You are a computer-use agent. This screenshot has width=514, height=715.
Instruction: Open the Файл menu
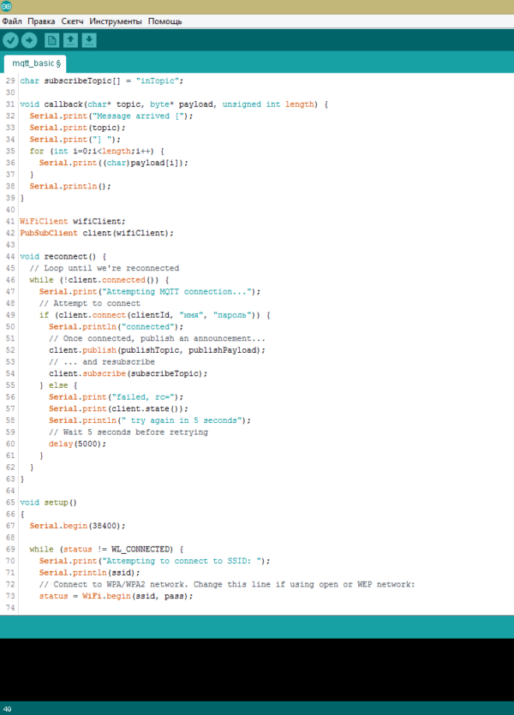pos(12,21)
